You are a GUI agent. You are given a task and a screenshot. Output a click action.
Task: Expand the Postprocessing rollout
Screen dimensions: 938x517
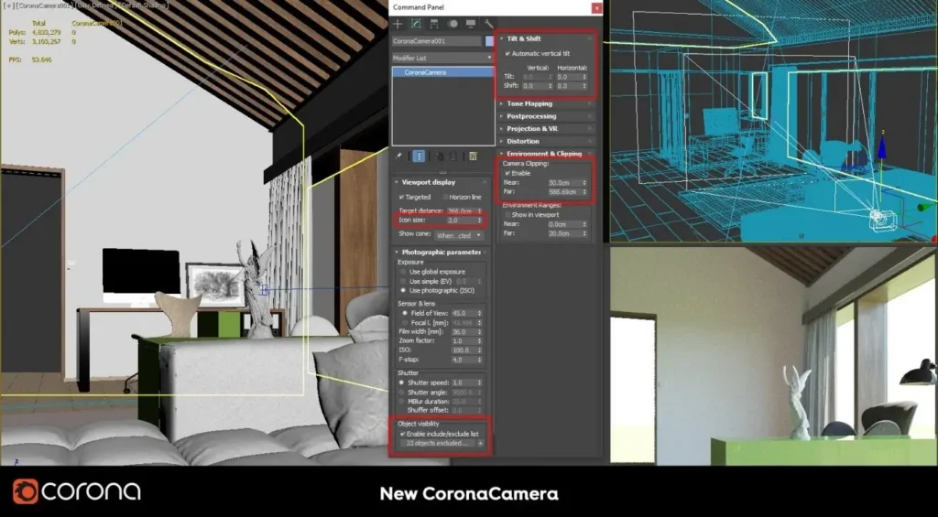tap(531, 116)
